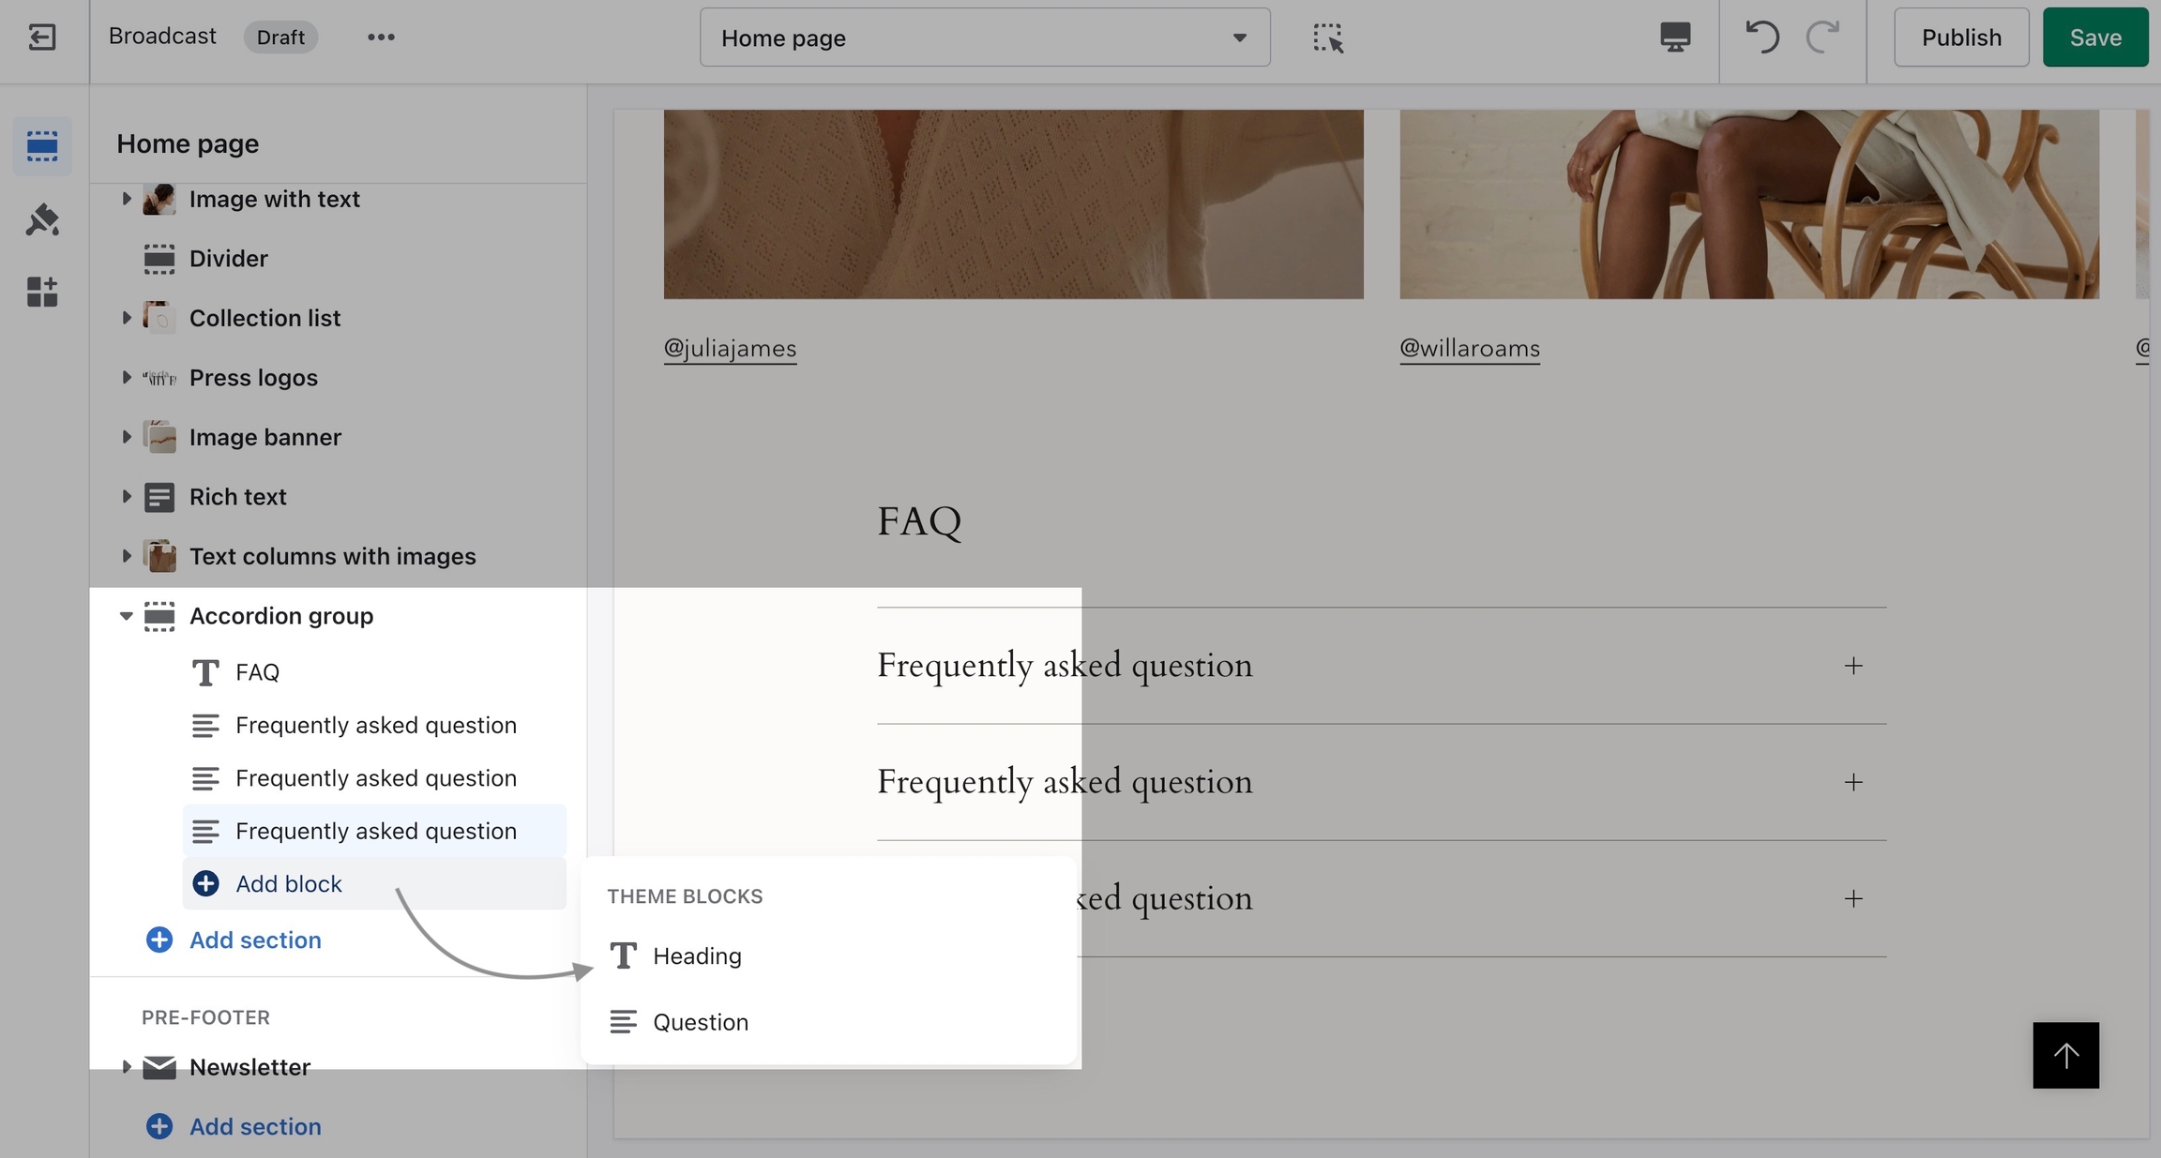
Task: Open the Home page template dropdown
Action: coord(984,38)
